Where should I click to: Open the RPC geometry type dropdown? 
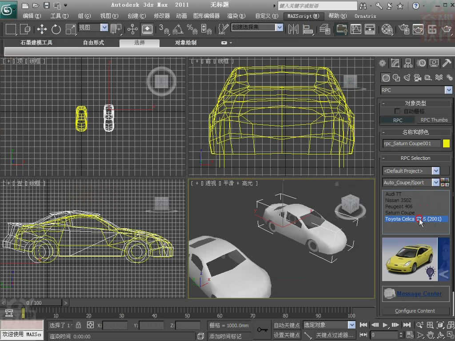click(449, 90)
